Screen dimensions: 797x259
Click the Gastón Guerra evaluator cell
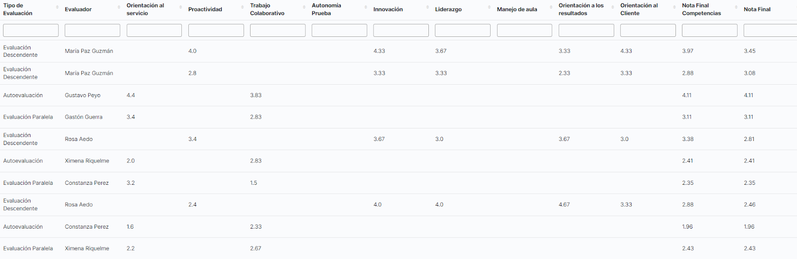(84, 117)
